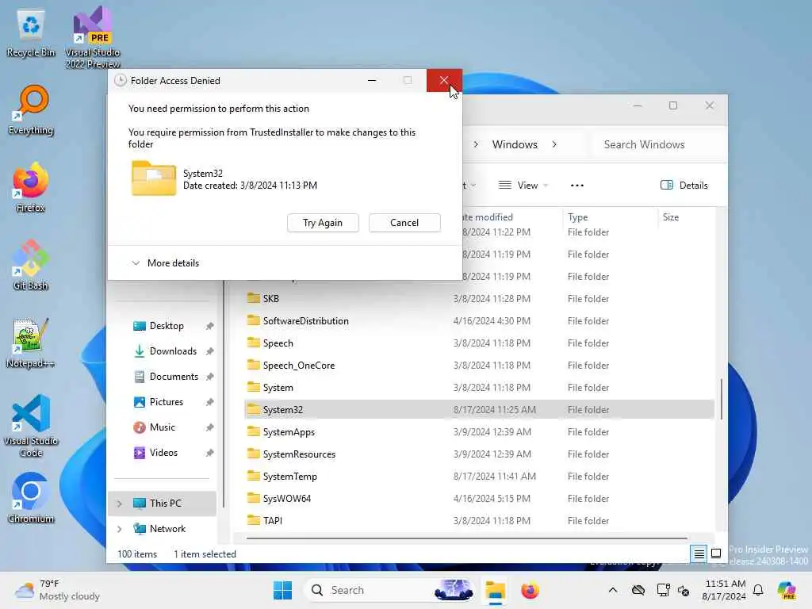This screenshot has height=609, width=812.
Task: Select the SKB folder
Action: [479, 299]
